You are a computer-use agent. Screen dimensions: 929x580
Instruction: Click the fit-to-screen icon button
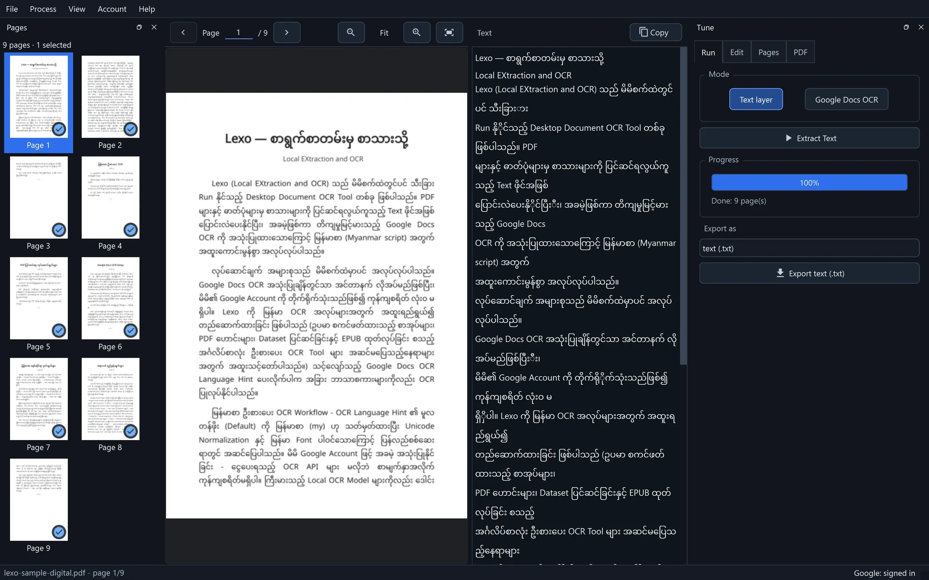click(449, 32)
